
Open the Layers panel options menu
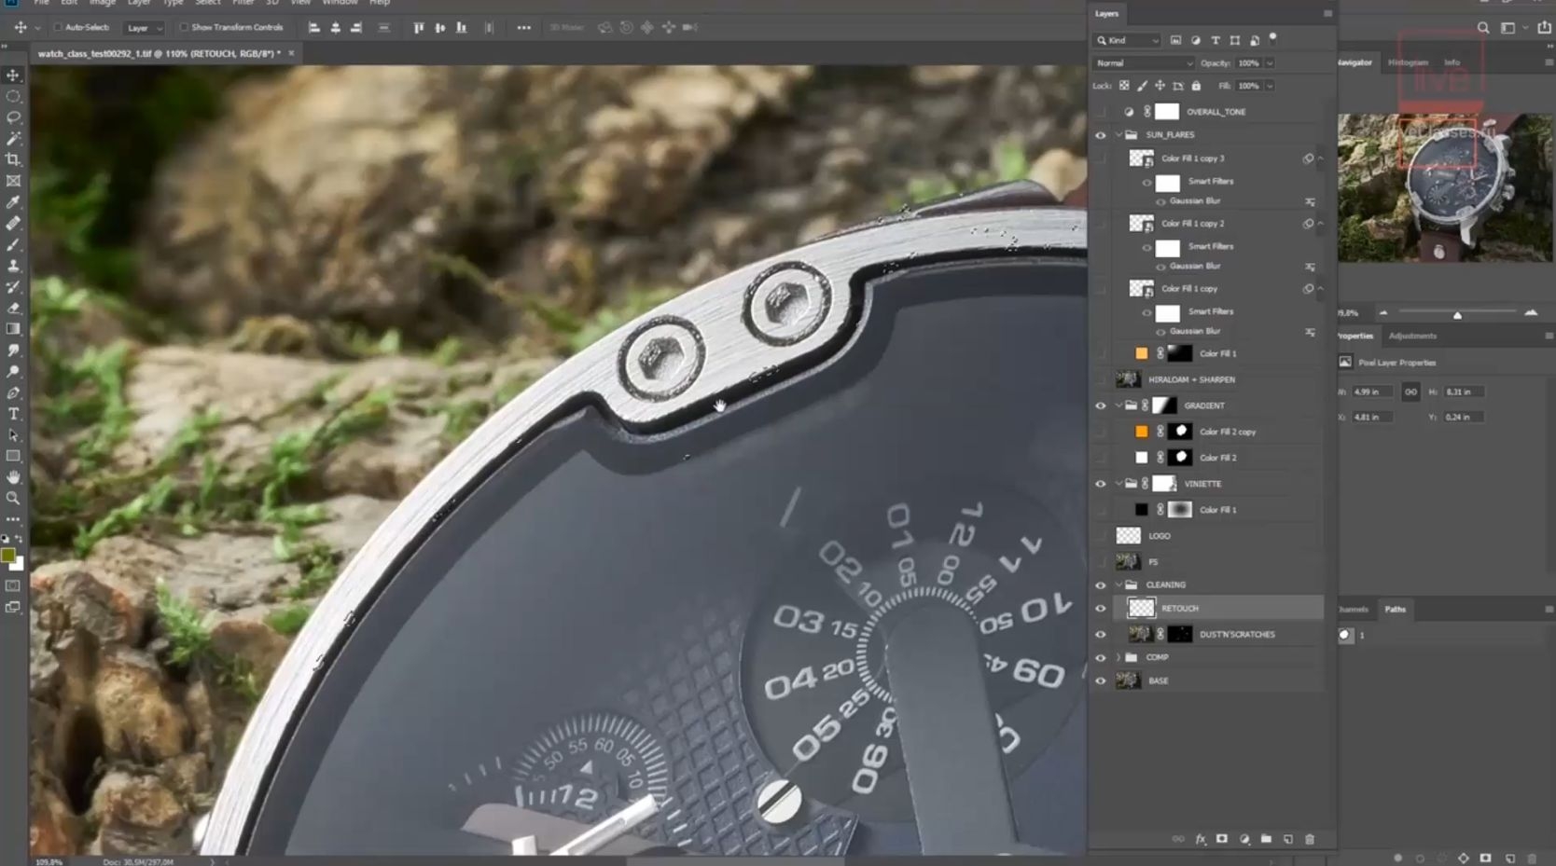tap(1327, 14)
